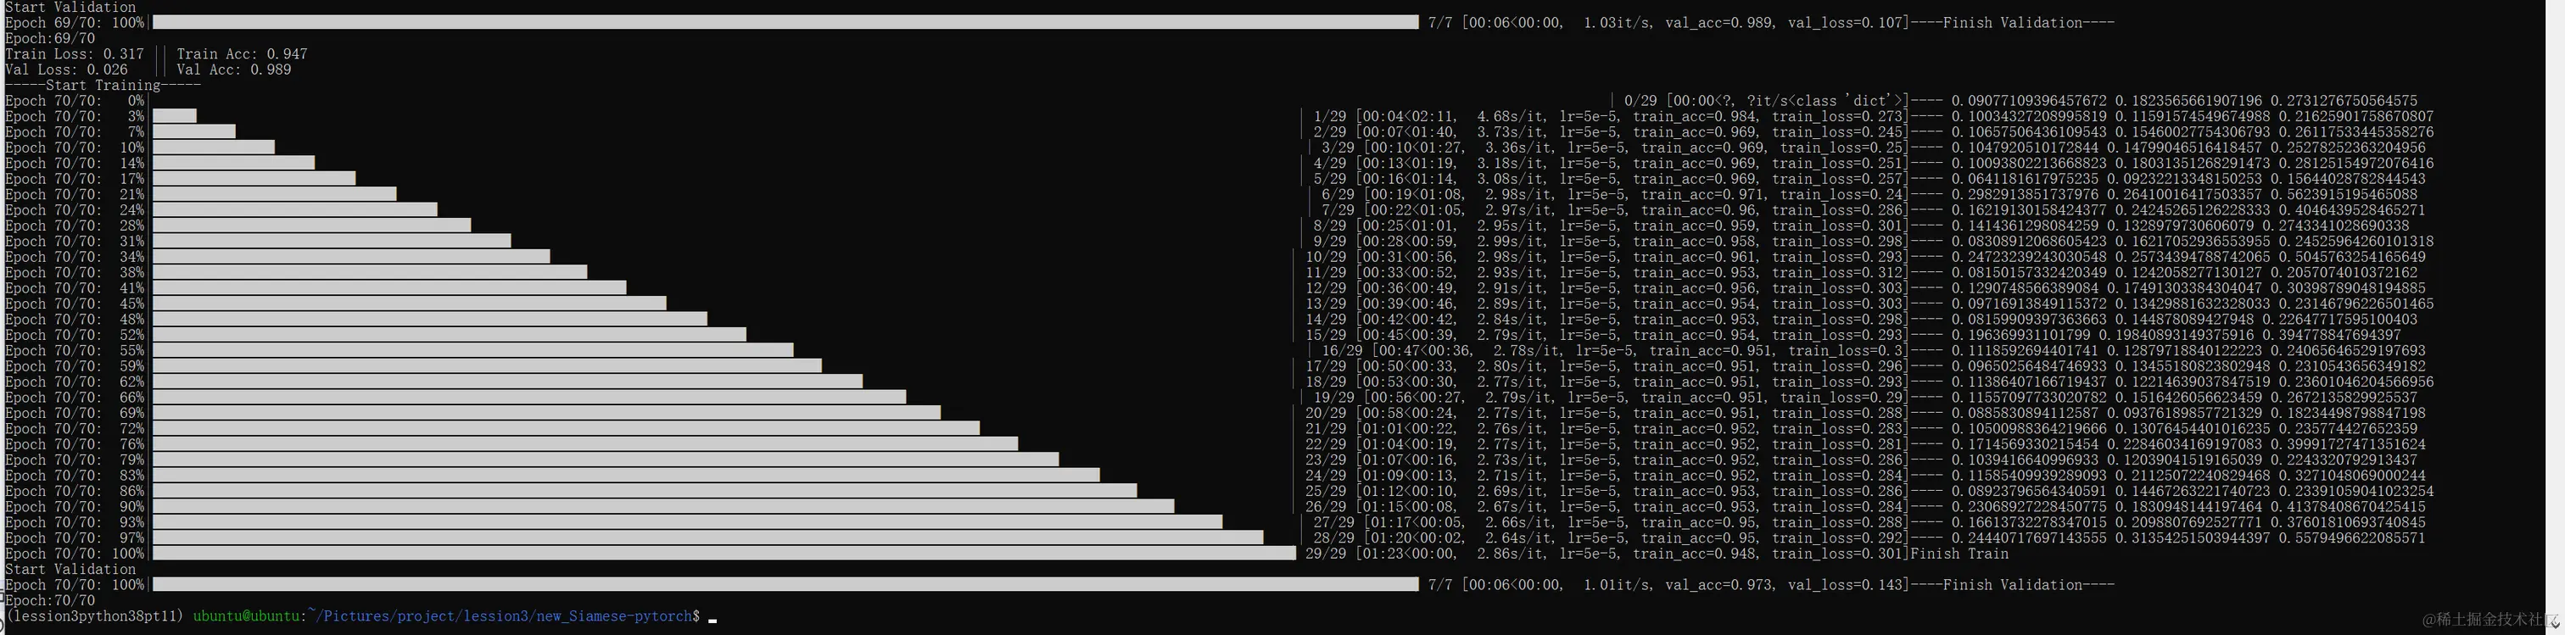Click the step counter '6/29'
This screenshot has height=635, width=2565.
click(1338, 194)
